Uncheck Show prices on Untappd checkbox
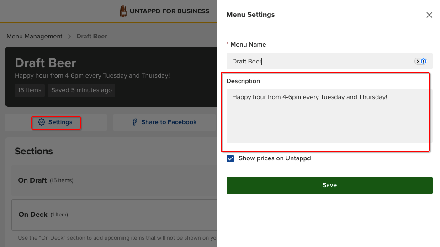Viewport: 440px width, 247px height. coord(231,159)
